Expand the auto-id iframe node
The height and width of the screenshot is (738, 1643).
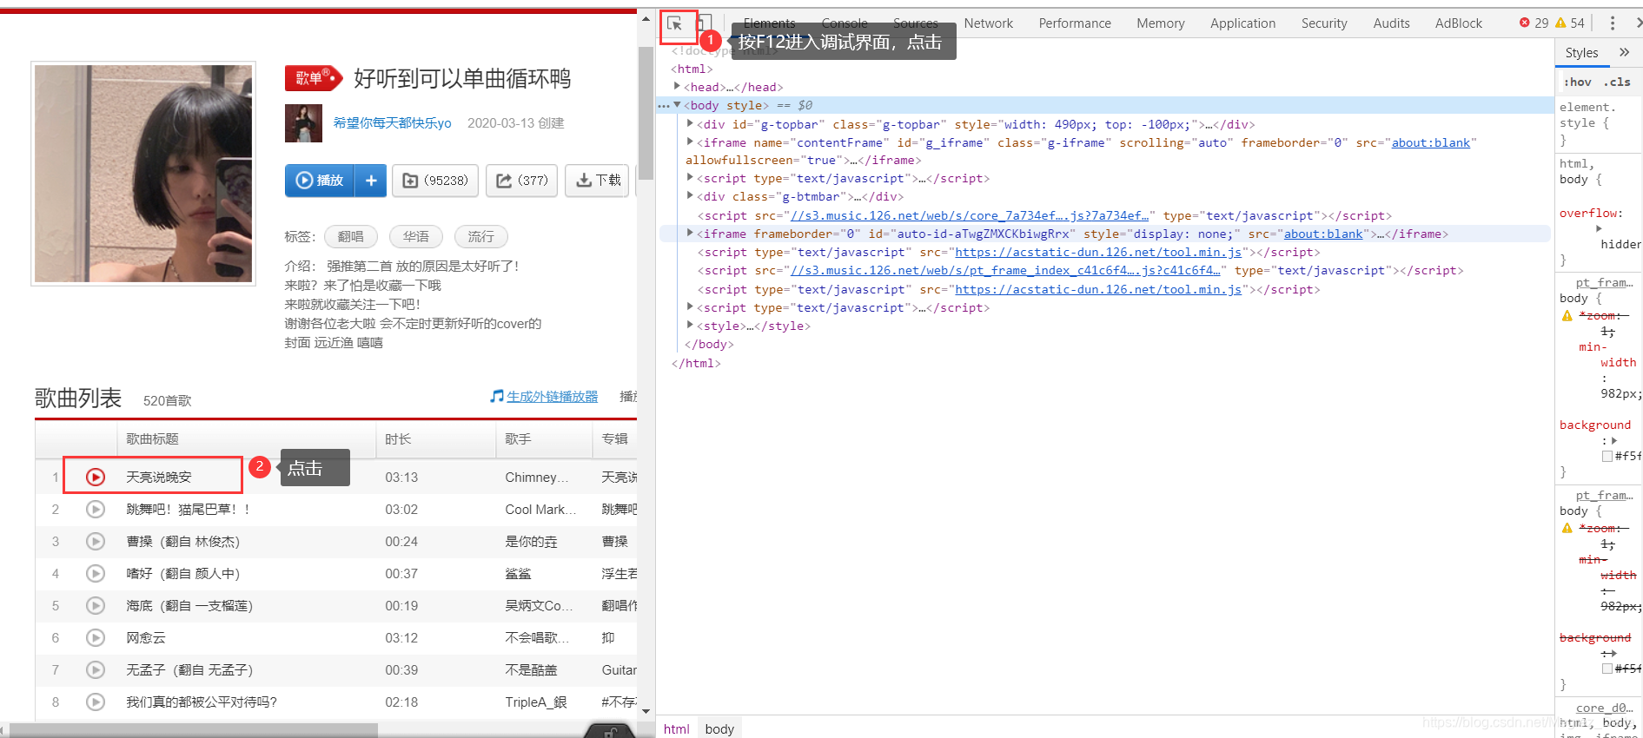(690, 233)
